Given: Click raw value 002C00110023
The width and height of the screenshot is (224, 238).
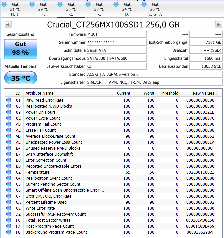Looking at the screenshot, I should (200, 172).
